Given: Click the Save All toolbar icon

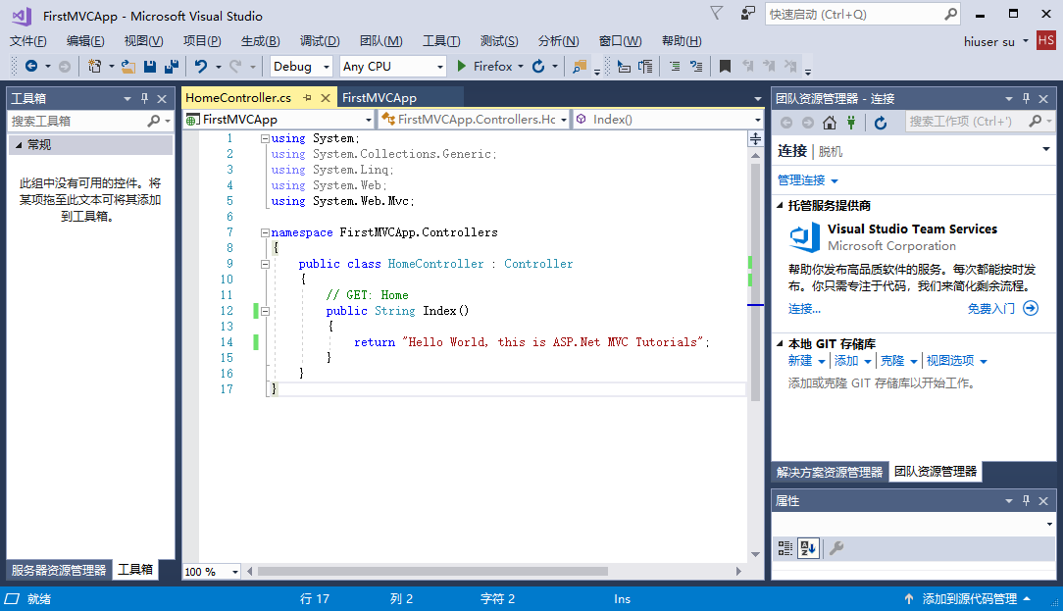Looking at the screenshot, I should (172, 67).
